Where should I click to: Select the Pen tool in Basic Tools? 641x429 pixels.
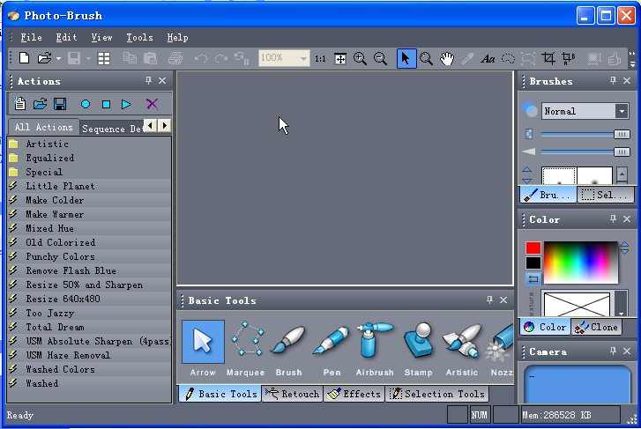332,349
